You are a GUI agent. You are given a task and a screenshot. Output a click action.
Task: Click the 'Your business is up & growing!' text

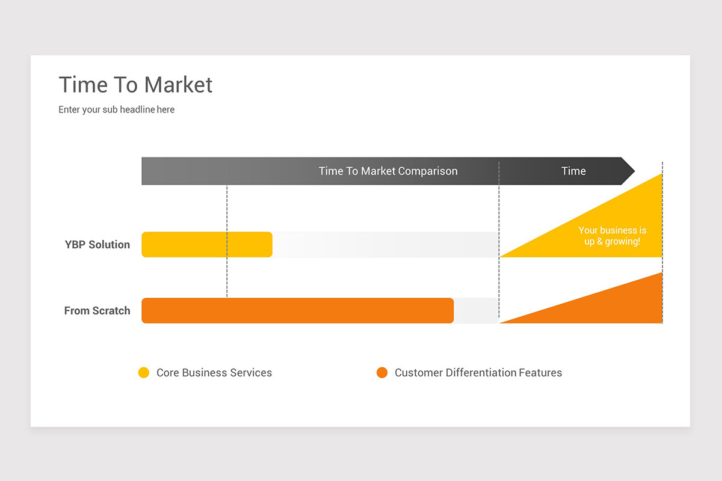[x=612, y=236]
